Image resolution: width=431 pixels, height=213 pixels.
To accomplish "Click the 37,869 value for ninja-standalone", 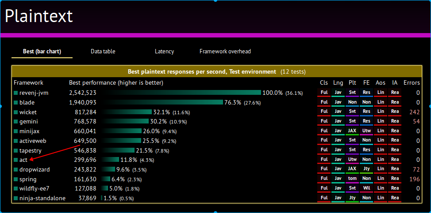I will [x=87, y=198].
